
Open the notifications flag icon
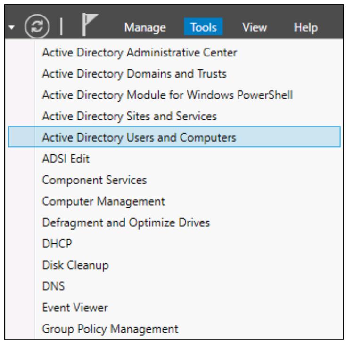(90, 24)
